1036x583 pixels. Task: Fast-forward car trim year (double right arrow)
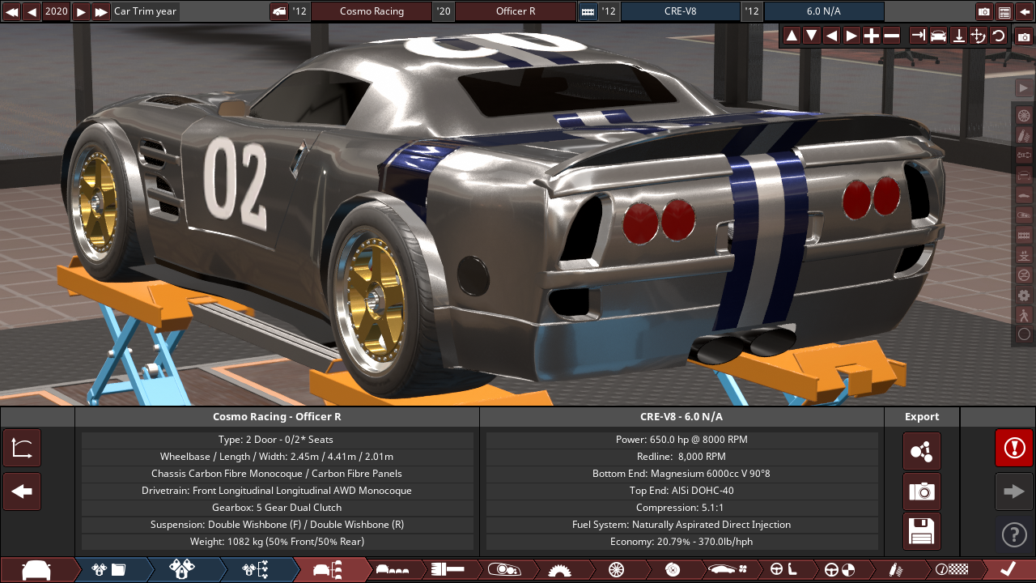[x=100, y=11]
